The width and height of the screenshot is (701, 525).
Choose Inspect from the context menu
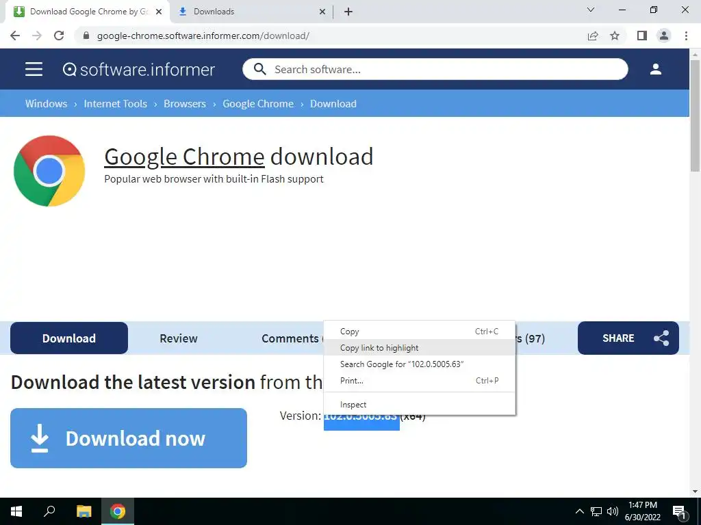point(420,405)
